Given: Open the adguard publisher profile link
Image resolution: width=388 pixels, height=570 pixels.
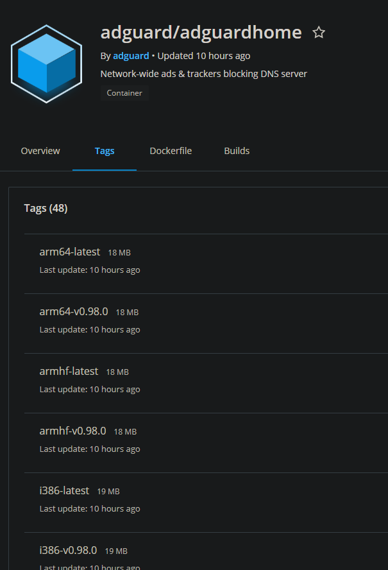Looking at the screenshot, I should 131,55.
